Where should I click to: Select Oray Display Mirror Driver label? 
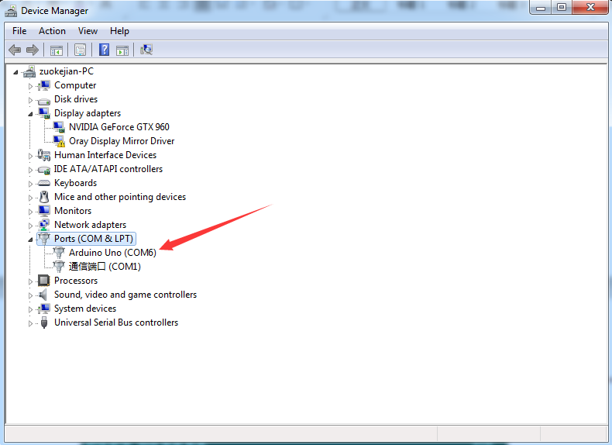[x=122, y=141]
